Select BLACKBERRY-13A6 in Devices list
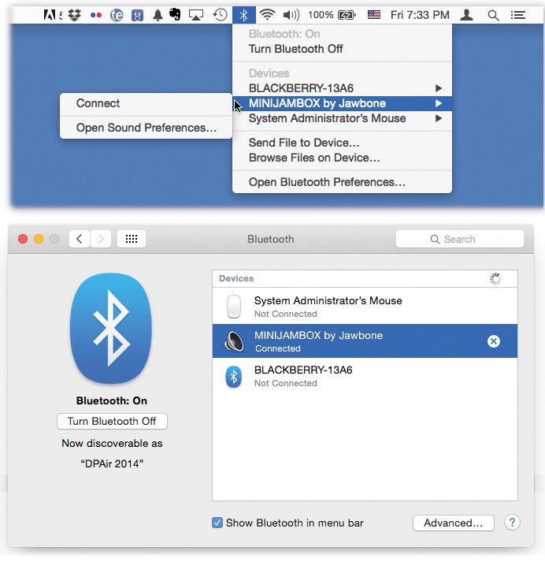This screenshot has height=562, width=545. tap(365, 376)
